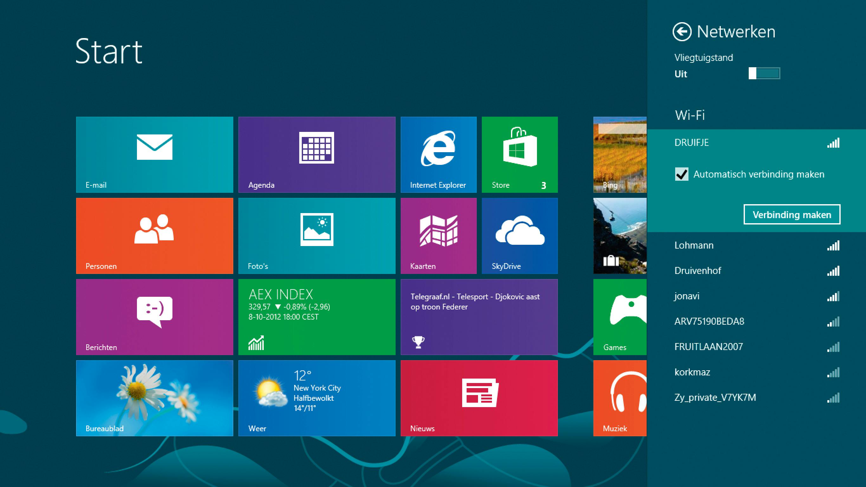Viewport: 866px width, 487px height.
Task: Open the SkyDrive cloud tile
Action: pos(520,236)
